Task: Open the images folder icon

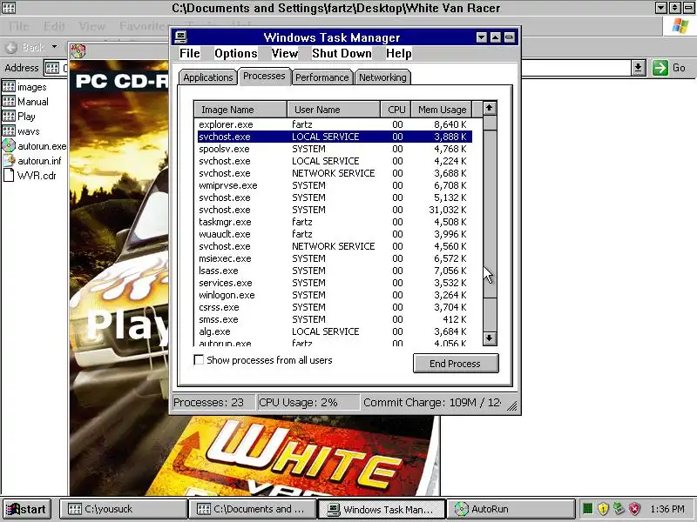Action: (x=9, y=86)
